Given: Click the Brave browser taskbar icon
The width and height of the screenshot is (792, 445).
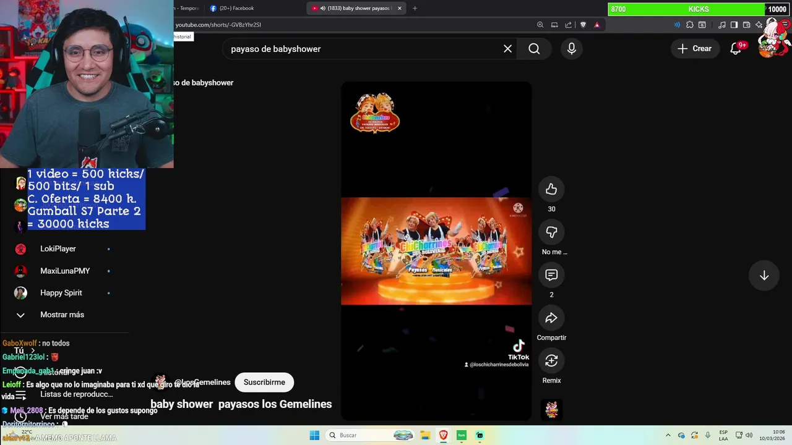Looking at the screenshot, I should pyautogui.click(x=443, y=435).
